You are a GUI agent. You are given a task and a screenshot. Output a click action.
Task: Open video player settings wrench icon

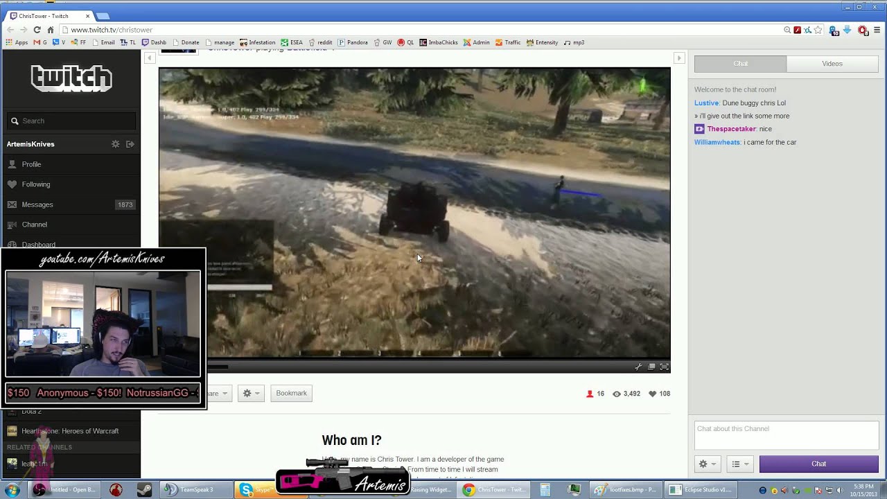pyautogui.click(x=638, y=367)
